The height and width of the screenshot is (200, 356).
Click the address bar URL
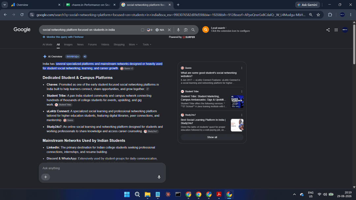[171, 15]
